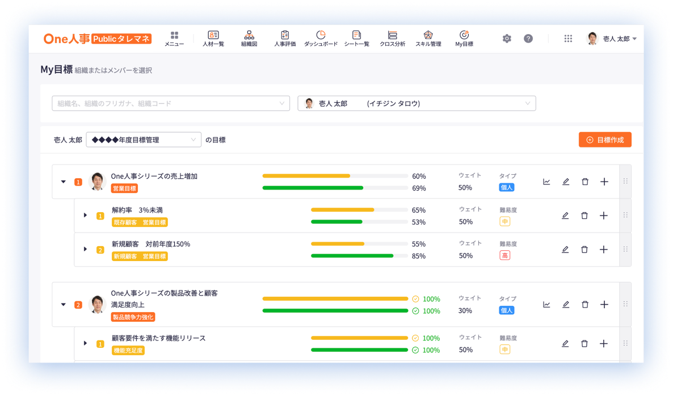Viewport: 673px width, 396px height.
Task: Add sub-goal under 製品改善と顧客満足度向上 goal
Action: [604, 305]
